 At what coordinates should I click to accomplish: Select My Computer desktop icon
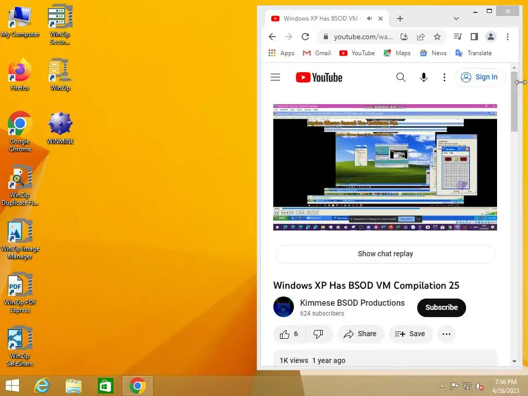point(20,21)
